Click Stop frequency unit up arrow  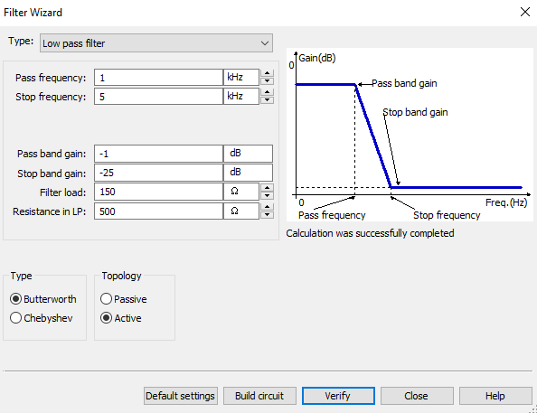point(267,92)
